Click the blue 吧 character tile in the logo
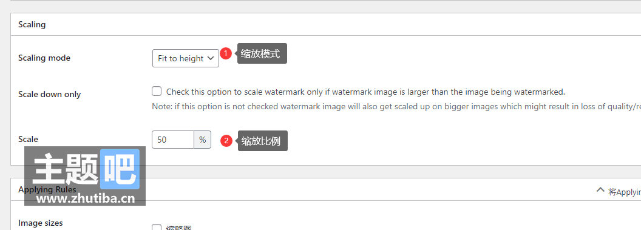The height and width of the screenshot is (230, 641). [120, 168]
